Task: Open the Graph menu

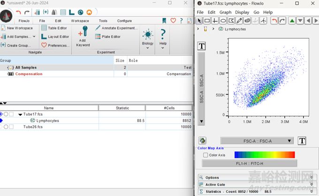Action: pyautogui.click(x=225, y=12)
